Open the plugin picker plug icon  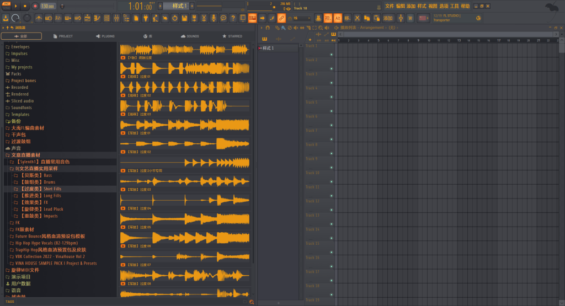[146, 18]
